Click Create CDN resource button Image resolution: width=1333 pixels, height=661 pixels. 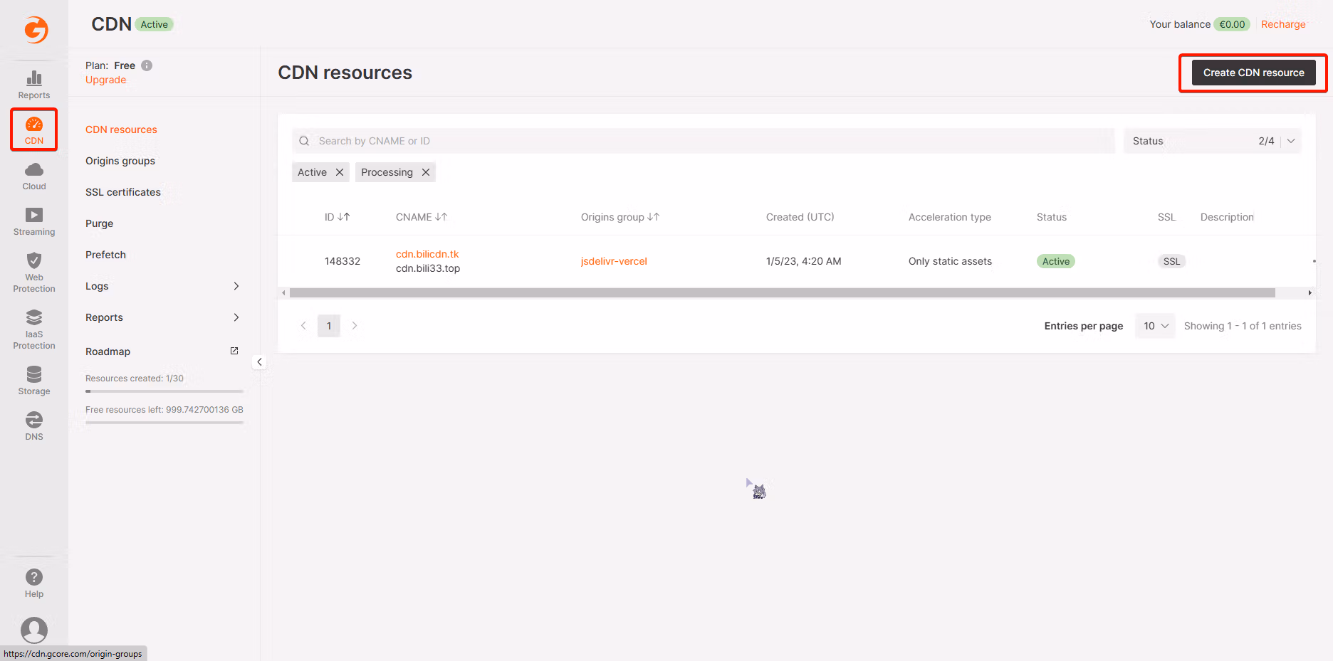click(1253, 73)
